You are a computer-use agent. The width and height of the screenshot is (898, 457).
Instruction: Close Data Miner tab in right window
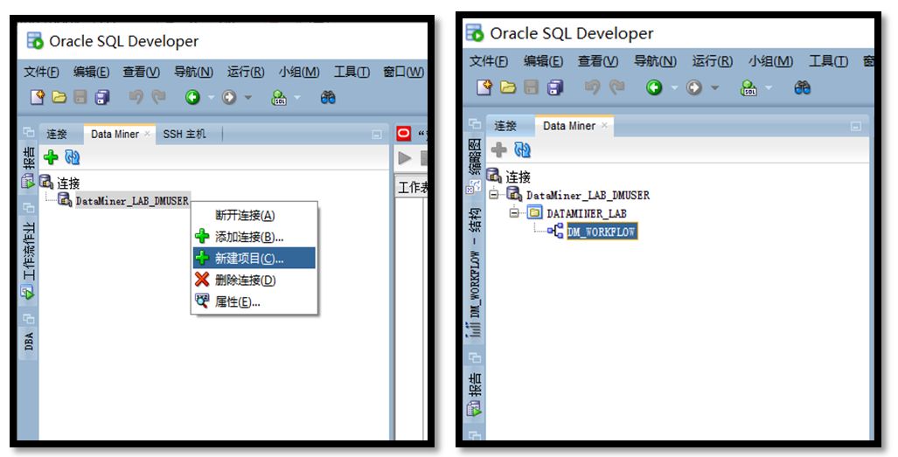[604, 125]
